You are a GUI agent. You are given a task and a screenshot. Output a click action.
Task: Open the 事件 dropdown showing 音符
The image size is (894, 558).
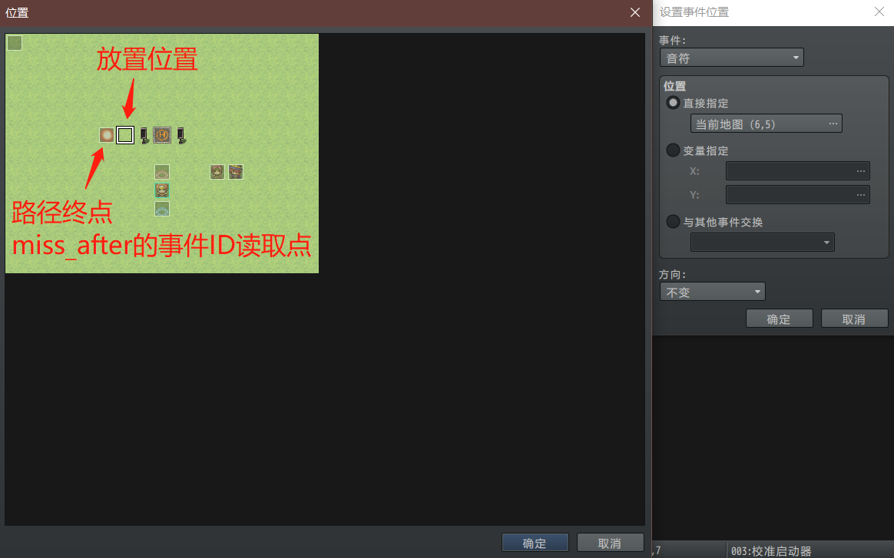coord(732,58)
